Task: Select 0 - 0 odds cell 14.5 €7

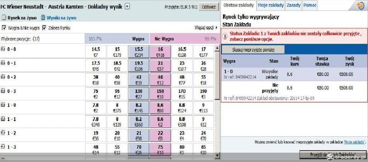Action: tap(96, 52)
